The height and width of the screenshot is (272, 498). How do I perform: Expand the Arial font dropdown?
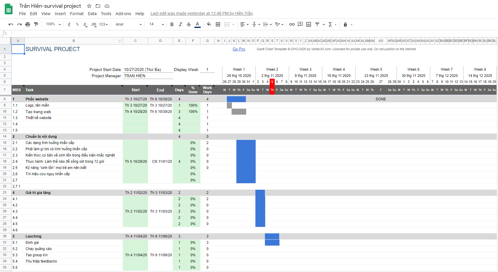(128, 24)
